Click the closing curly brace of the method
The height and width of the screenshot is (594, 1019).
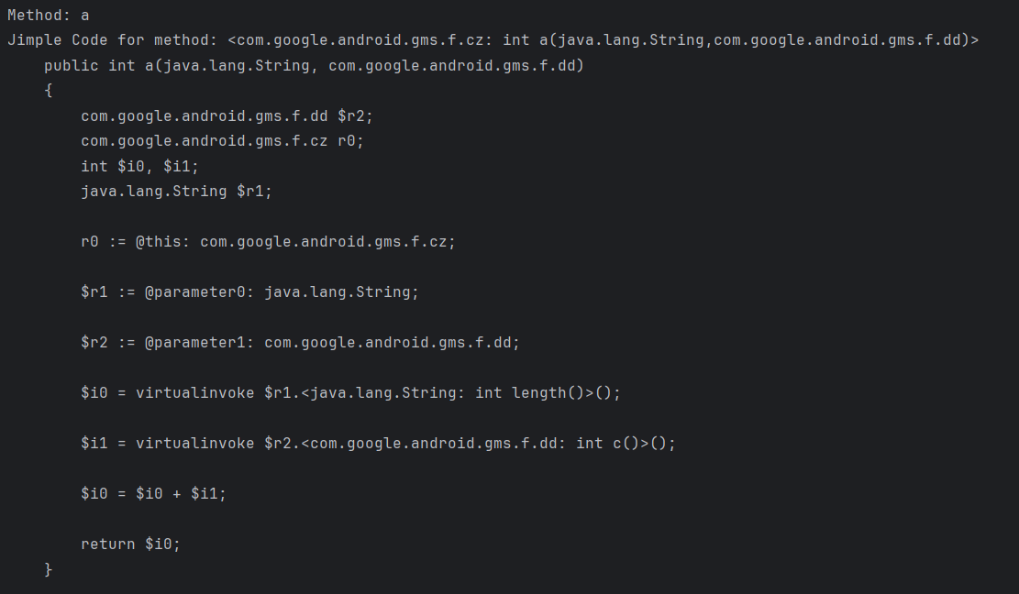pyautogui.click(x=49, y=569)
